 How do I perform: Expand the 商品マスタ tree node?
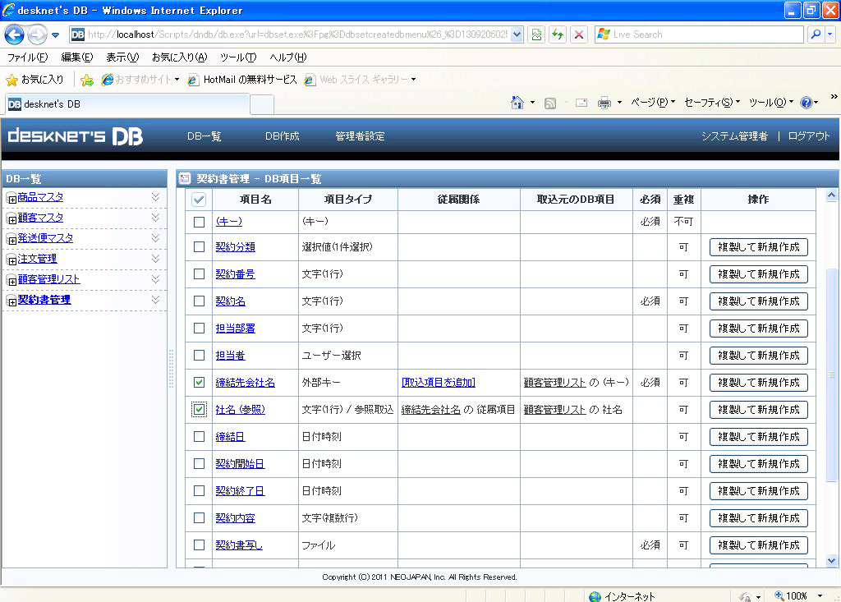[x=11, y=198]
